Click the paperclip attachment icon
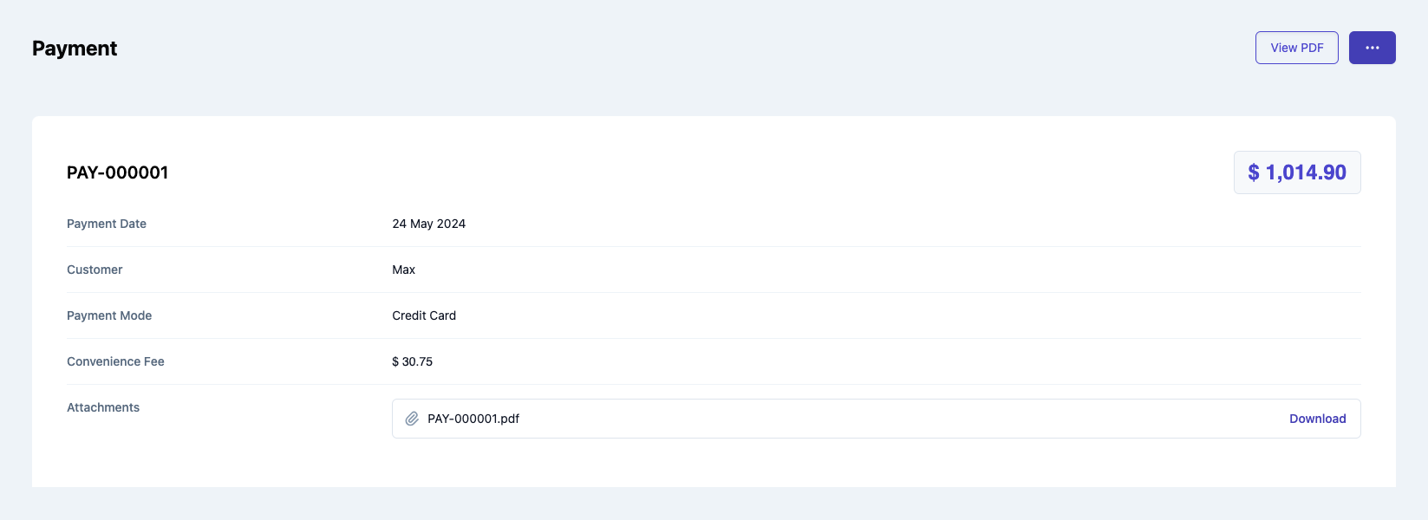This screenshot has width=1428, height=520. pyautogui.click(x=412, y=419)
